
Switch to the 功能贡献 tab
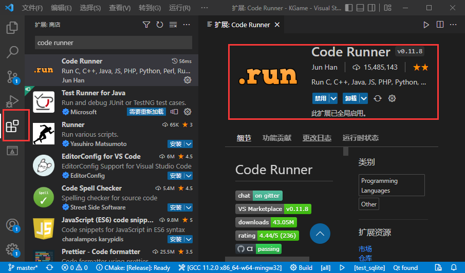pyautogui.click(x=276, y=138)
